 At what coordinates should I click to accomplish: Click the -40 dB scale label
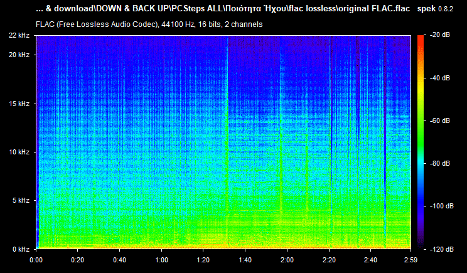pyautogui.click(x=440, y=78)
